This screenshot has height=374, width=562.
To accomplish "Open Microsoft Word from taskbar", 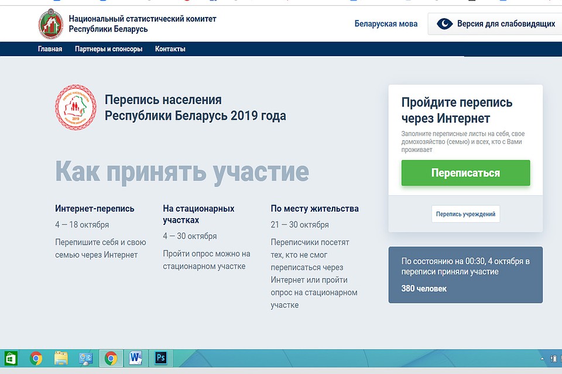I will click(136, 358).
